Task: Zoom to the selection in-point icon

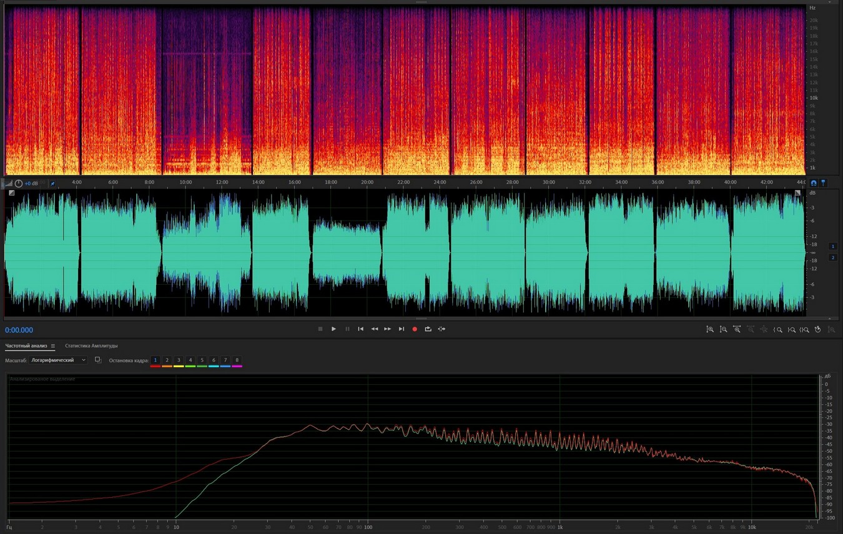Action: [x=778, y=329]
